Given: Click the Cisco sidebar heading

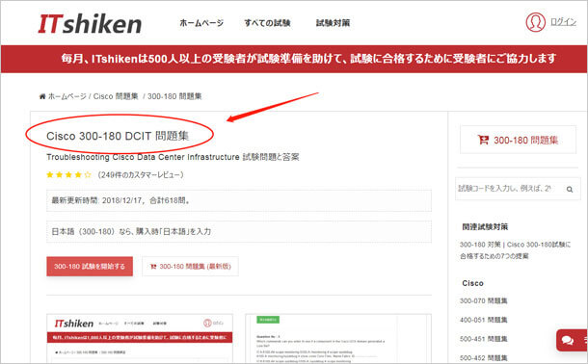Looking at the screenshot, I should click(472, 283).
